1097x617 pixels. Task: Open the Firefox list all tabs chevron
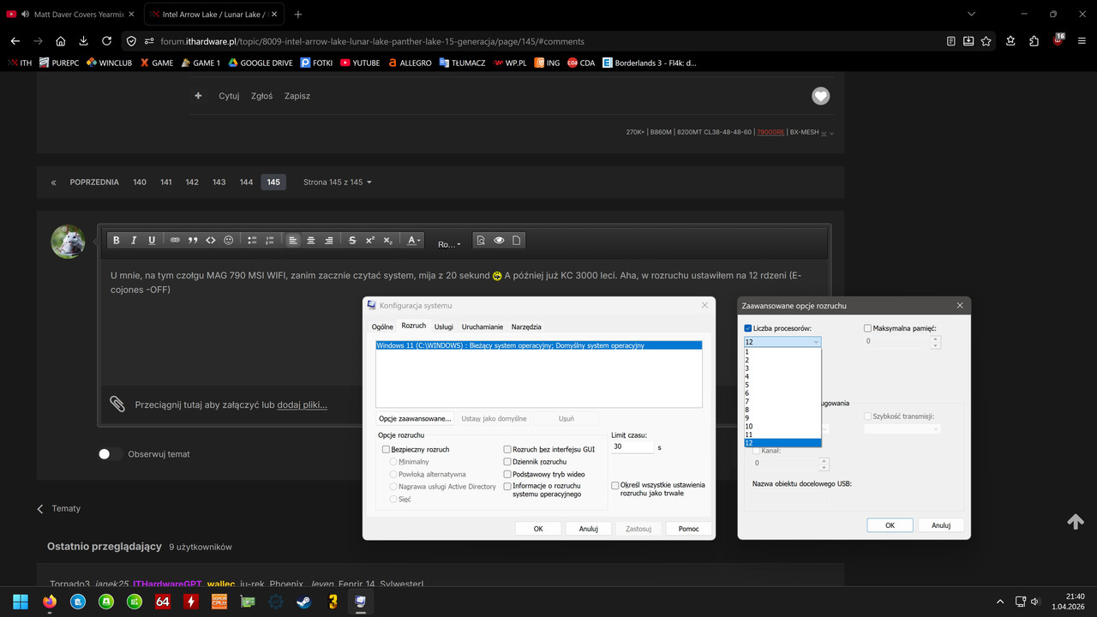971,15
